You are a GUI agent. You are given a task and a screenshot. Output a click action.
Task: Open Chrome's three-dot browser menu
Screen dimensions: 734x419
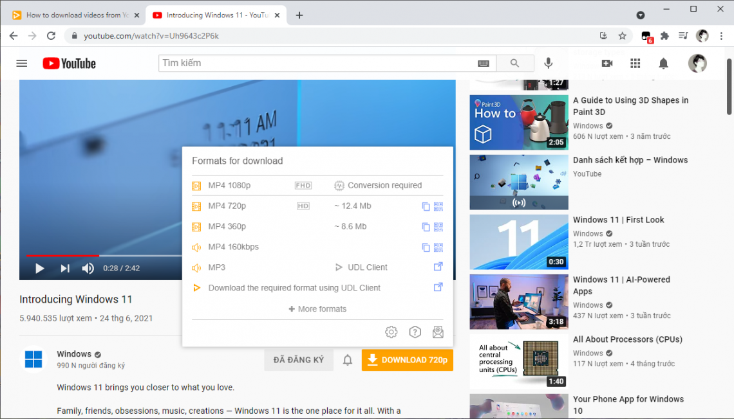[722, 36]
